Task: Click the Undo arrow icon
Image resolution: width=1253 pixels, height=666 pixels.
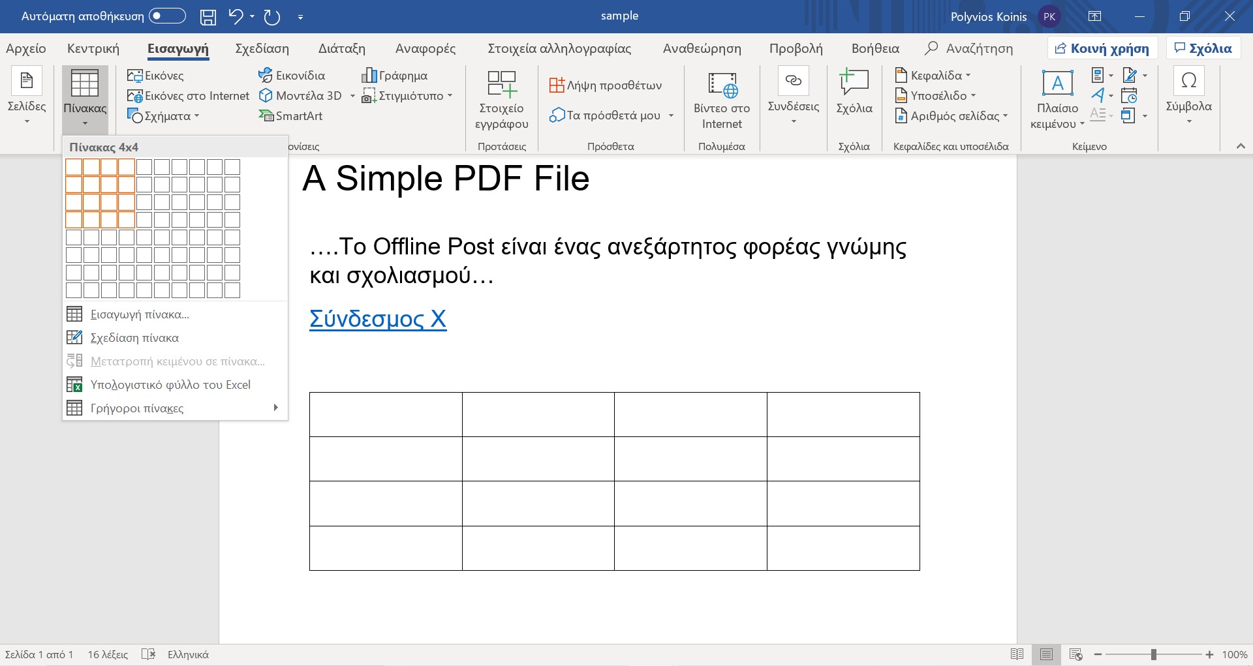Action: coord(236,16)
